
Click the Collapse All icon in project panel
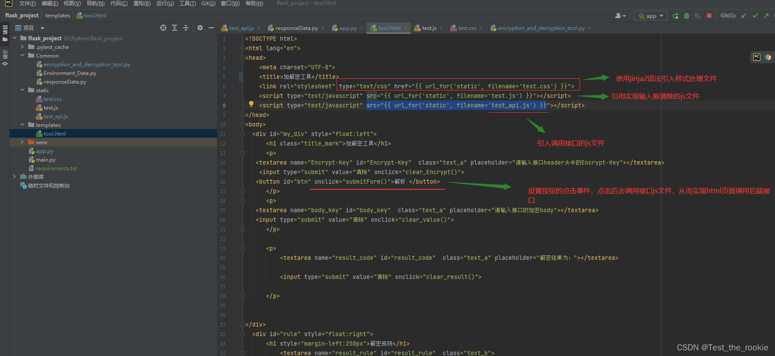click(x=186, y=28)
